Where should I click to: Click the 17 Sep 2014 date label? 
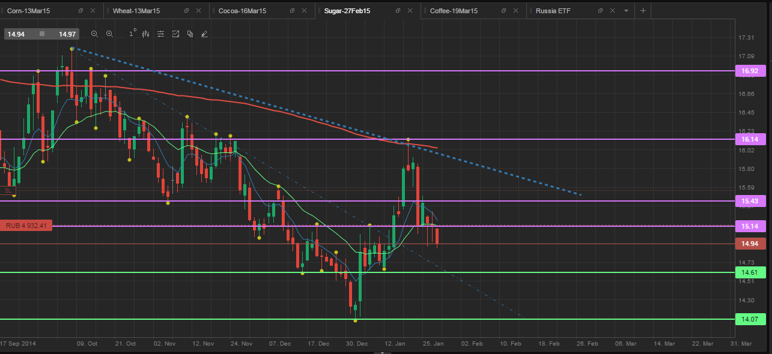click(x=19, y=344)
